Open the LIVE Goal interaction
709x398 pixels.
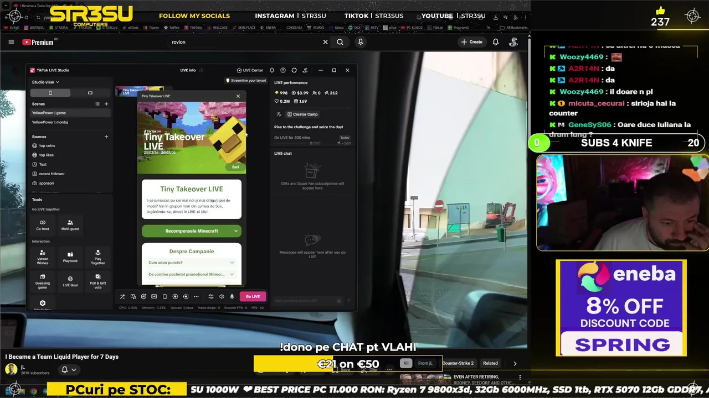click(x=70, y=281)
